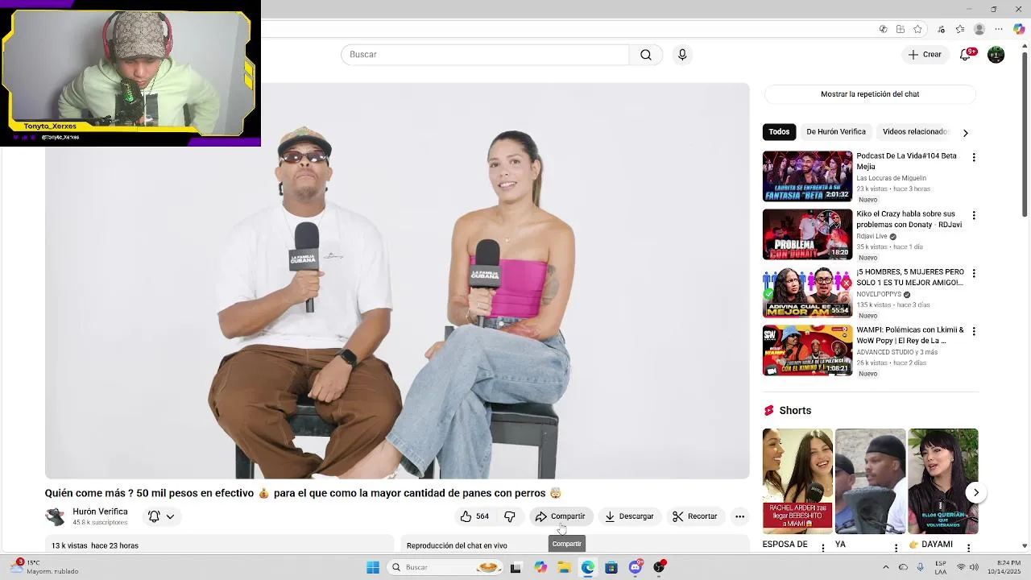The width and height of the screenshot is (1031, 580).
Task: Open ADIVINA CUAL ES MEJOR AMIGO thumbnail
Action: click(x=807, y=292)
